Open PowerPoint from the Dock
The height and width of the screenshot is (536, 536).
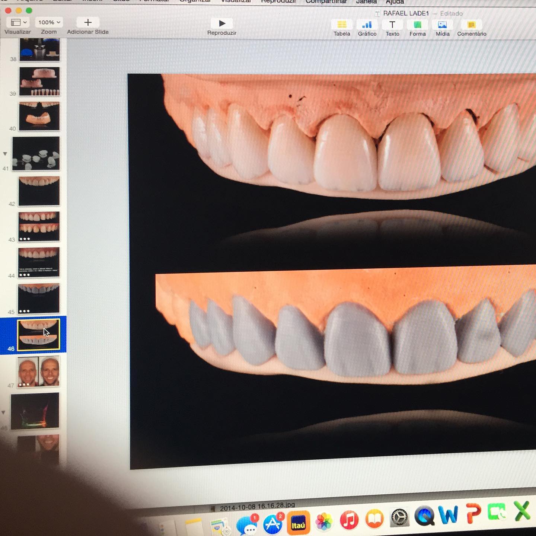pyautogui.click(x=473, y=513)
